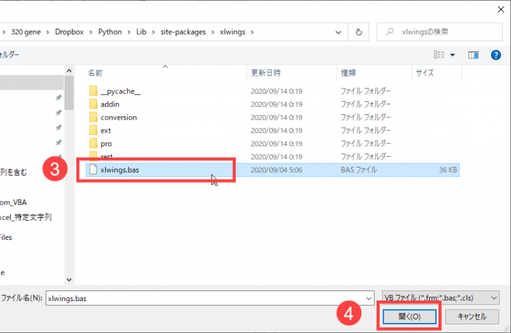Screen dimensions: 511x333
Task: Go to Python in breadcrumb
Action: point(110,32)
